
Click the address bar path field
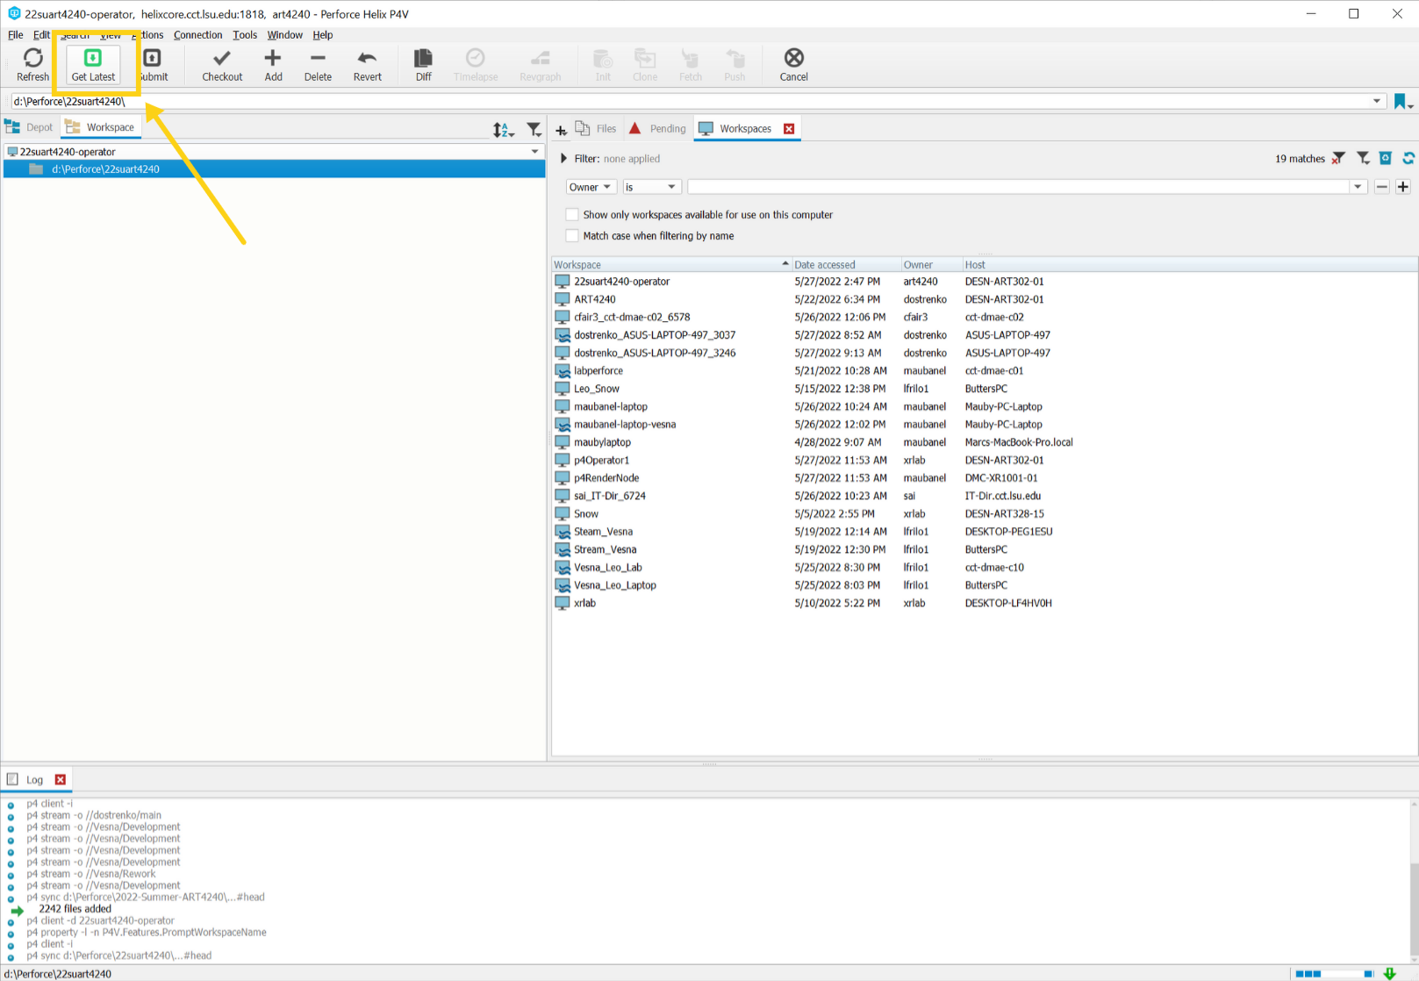[689, 102]
